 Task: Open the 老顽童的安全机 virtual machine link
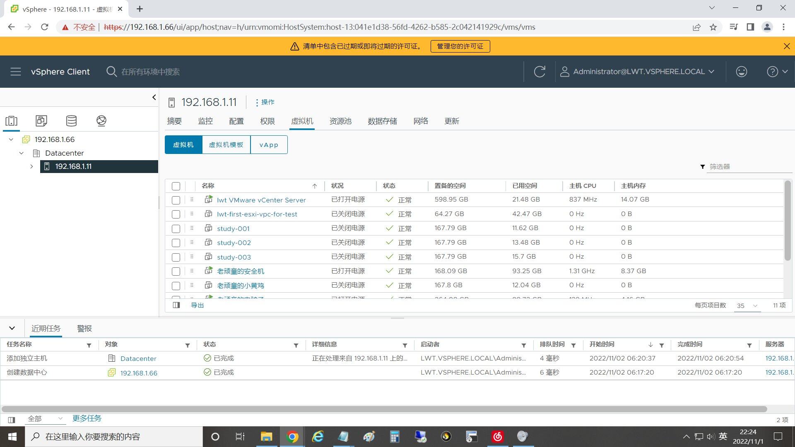point(241,272)
